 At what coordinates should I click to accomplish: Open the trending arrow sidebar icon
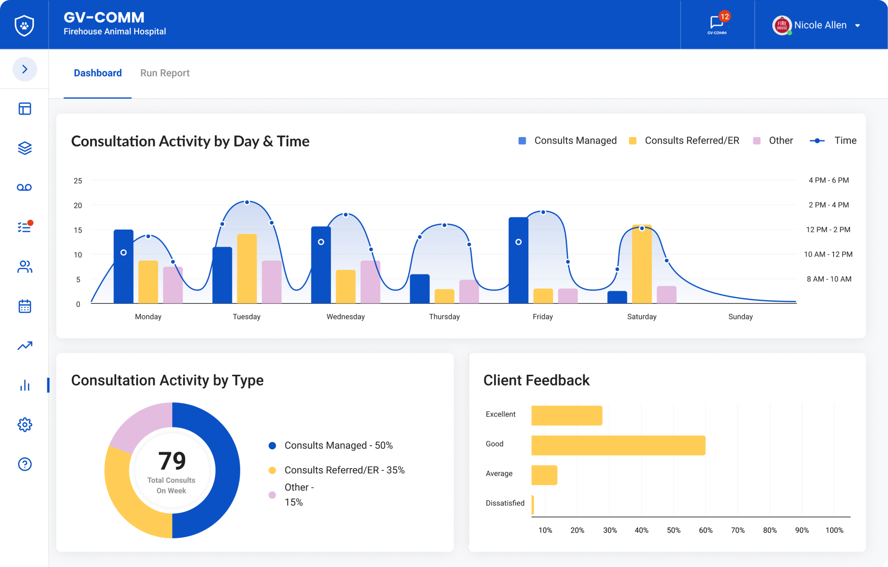(25, 346)
